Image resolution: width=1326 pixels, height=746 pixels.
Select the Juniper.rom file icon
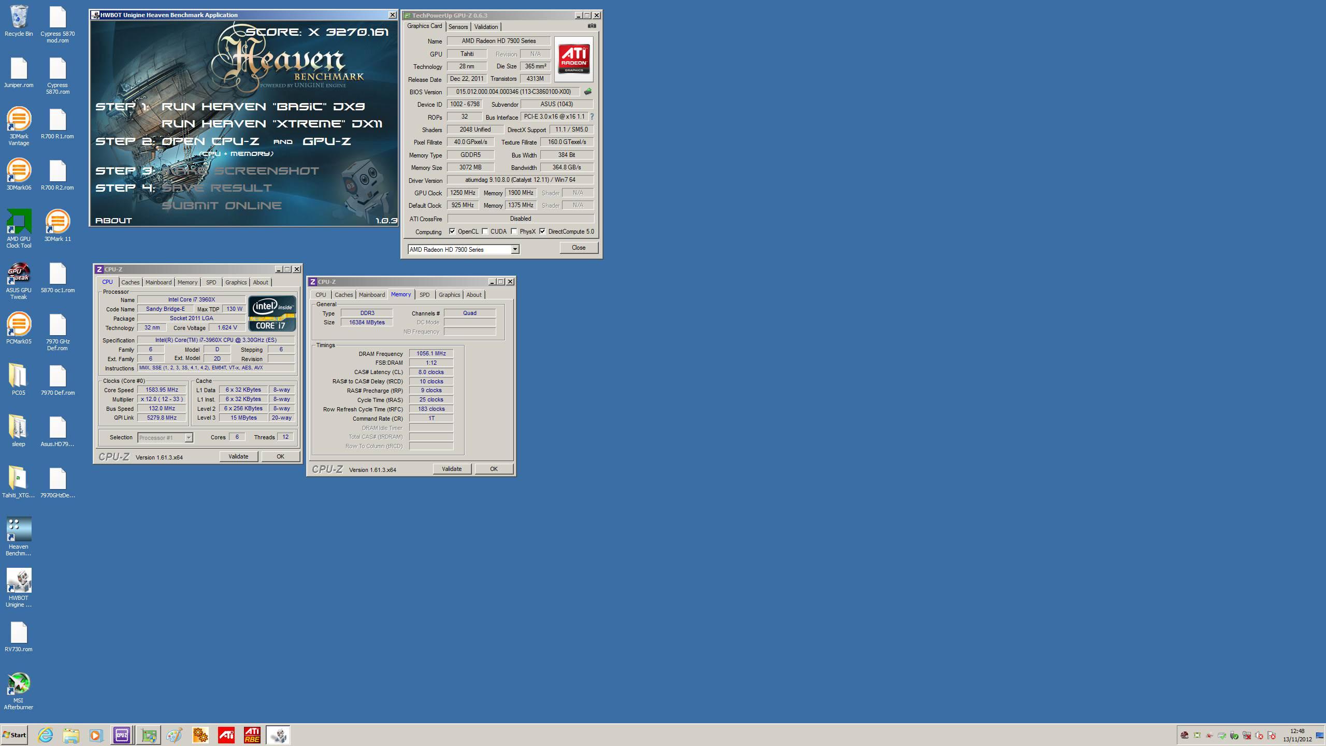[19, 73]
